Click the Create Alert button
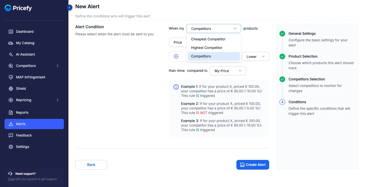Image resolution: width=365 pixels, height=187 pixels. point(253,165)
